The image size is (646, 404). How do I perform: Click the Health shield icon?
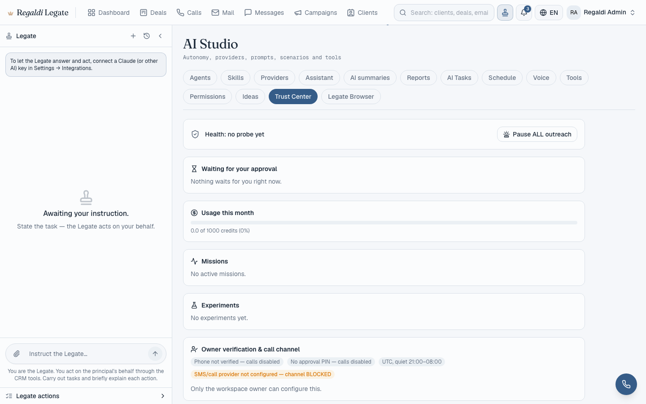[x=195, y=134]
